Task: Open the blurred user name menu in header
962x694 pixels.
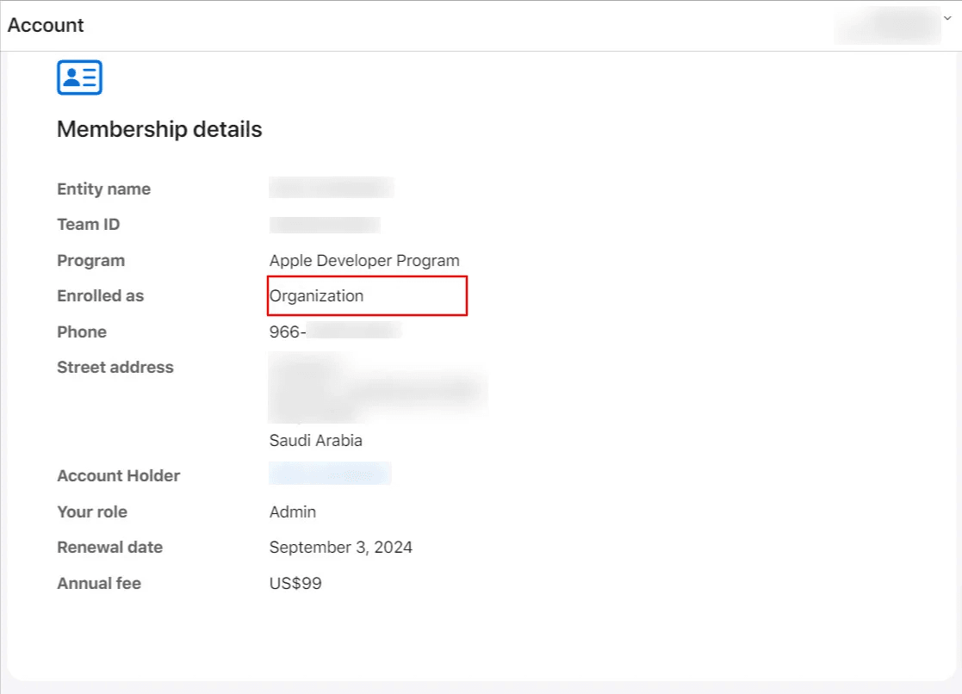Action: (x=887, y=25)
